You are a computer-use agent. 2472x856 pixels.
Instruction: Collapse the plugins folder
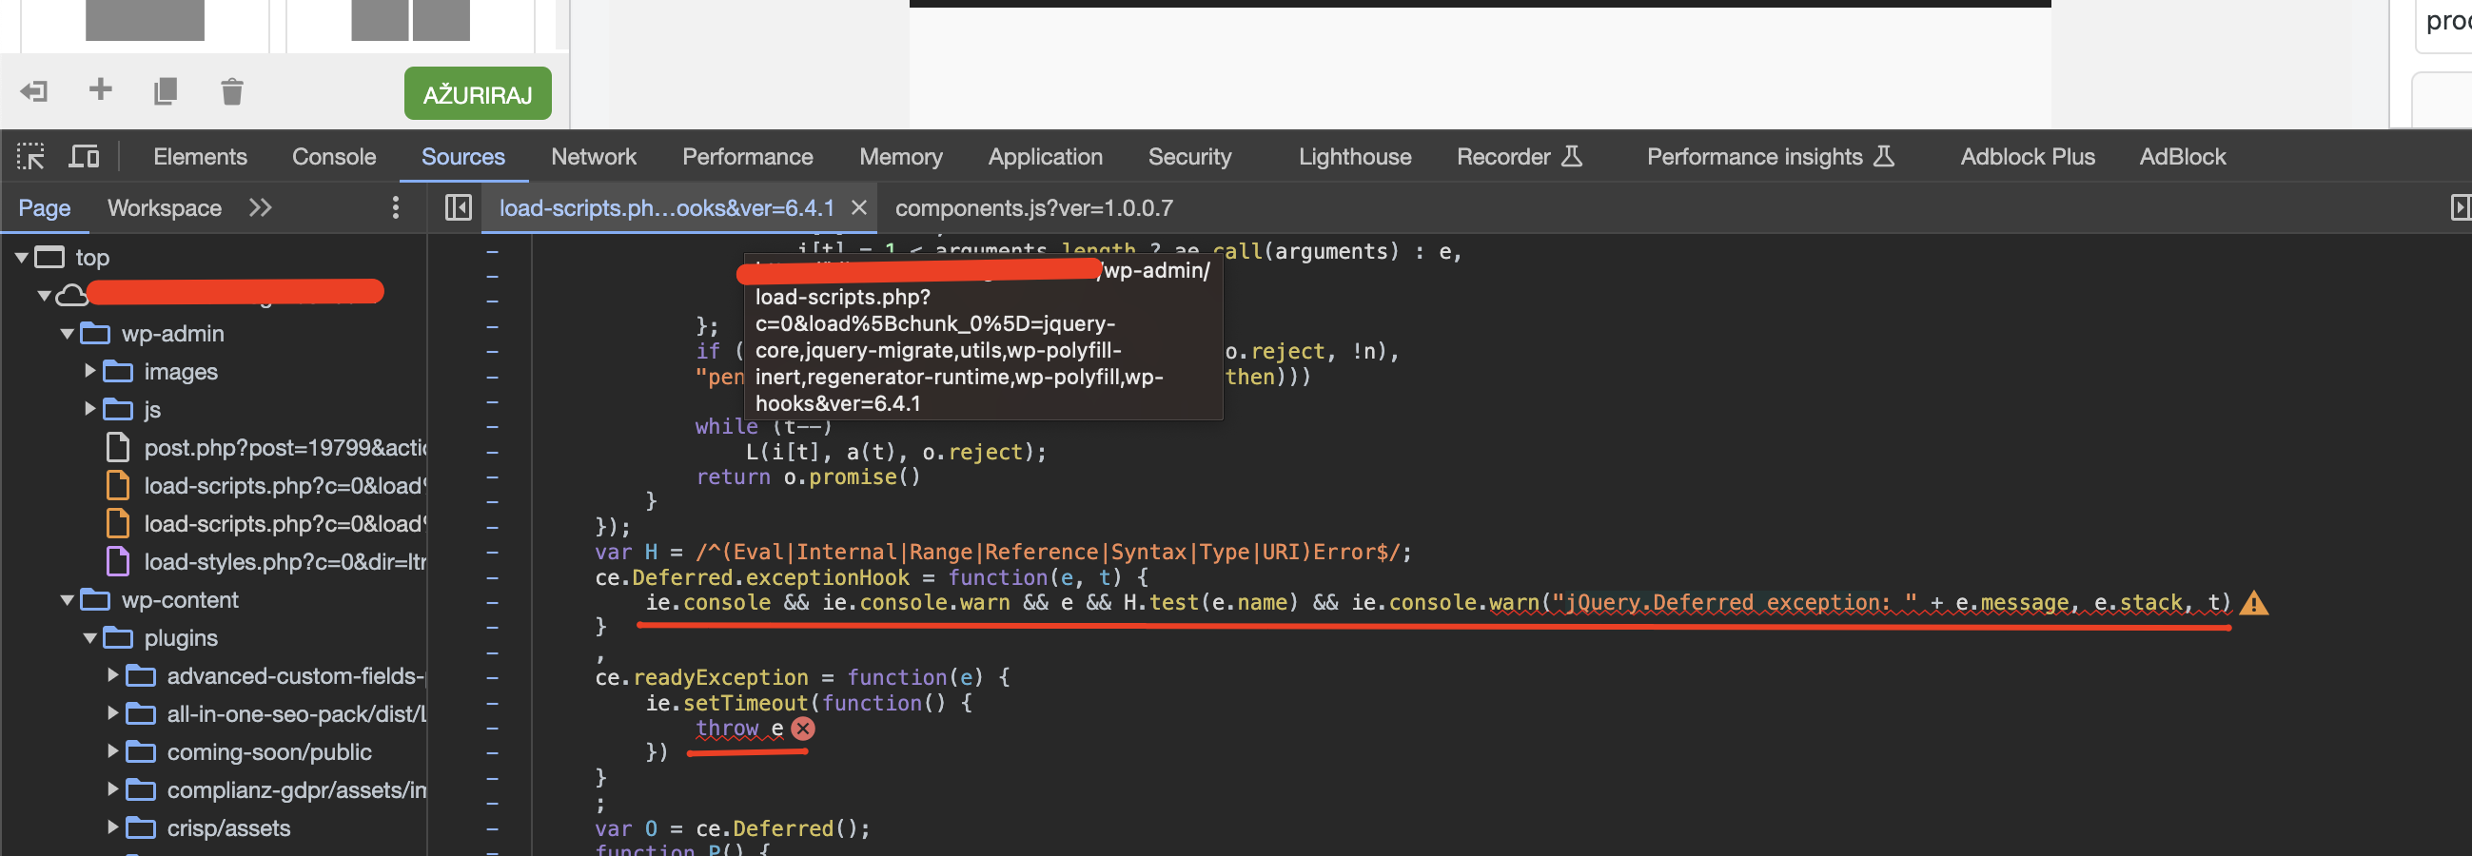pos(90,638)
